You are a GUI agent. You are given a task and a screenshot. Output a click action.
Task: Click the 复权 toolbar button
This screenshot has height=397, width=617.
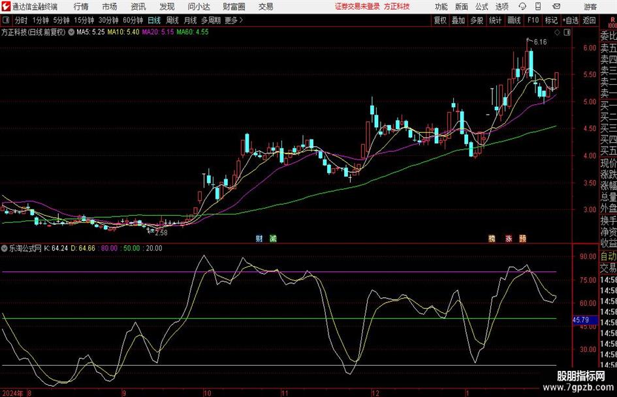tap(440, 20)
